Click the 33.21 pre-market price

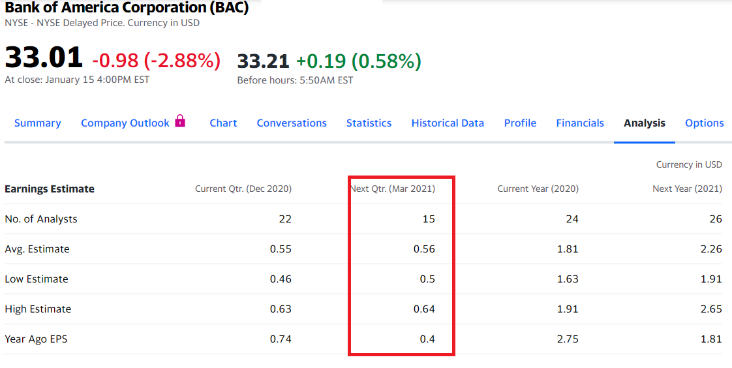click(x=264, y=61)
